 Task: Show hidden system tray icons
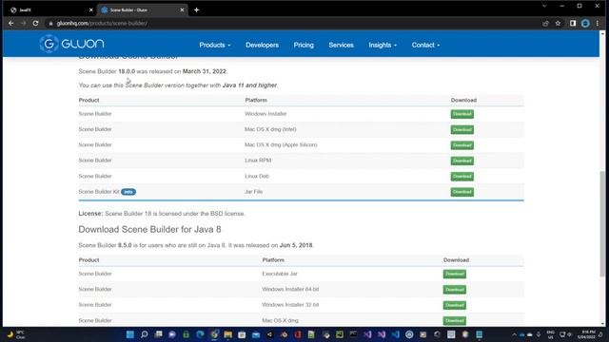pos(514,334)
